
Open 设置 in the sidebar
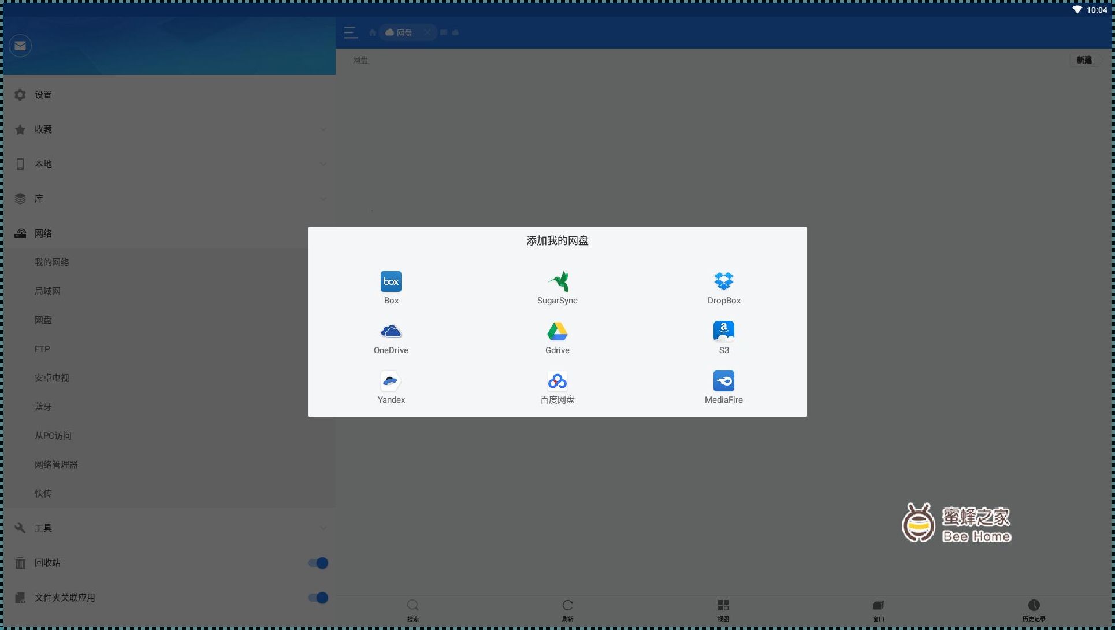tap(43, 95)
